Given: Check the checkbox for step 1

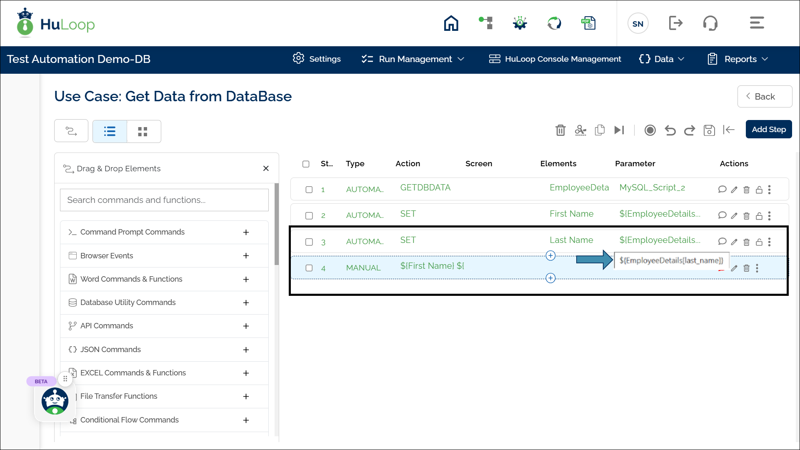Looking at the screenshot, I should pyautogui.click(x=309, y=190).
